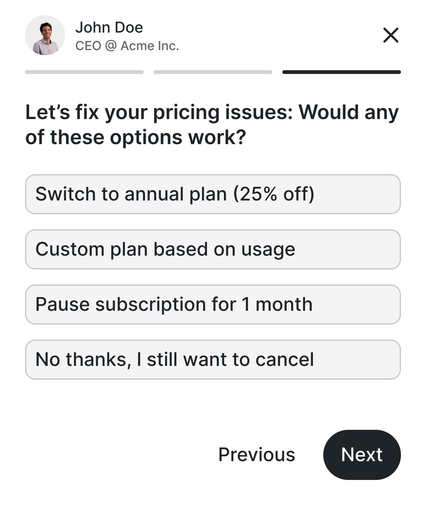Image resolution: width=426 pixels, height=505 pixels.
Task: Pick Pause subscription for 1 month
Action: [213, 305]
